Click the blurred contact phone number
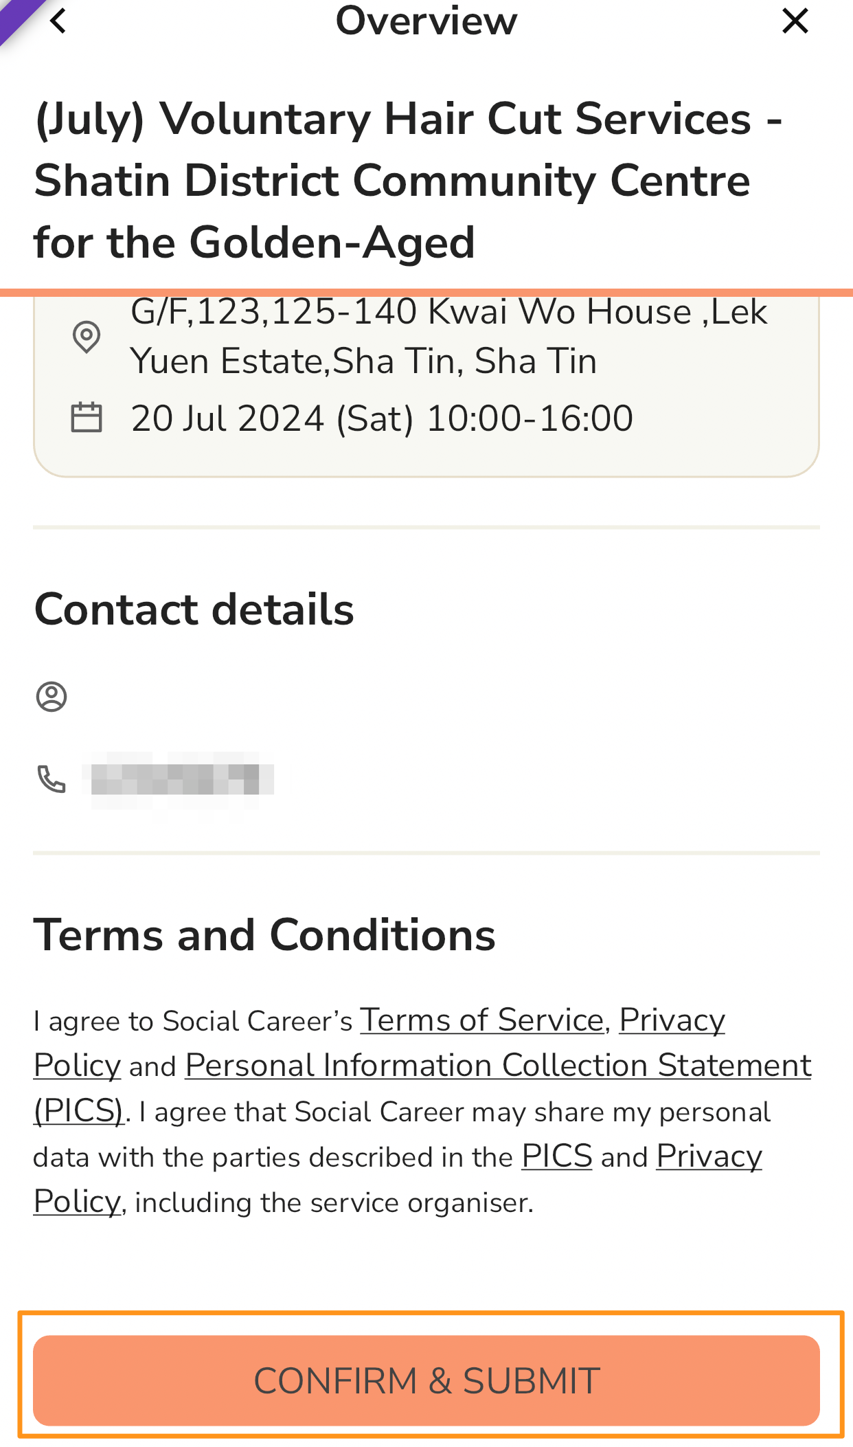The height and width of the screenshot is (1447, 853). point(177,779)
